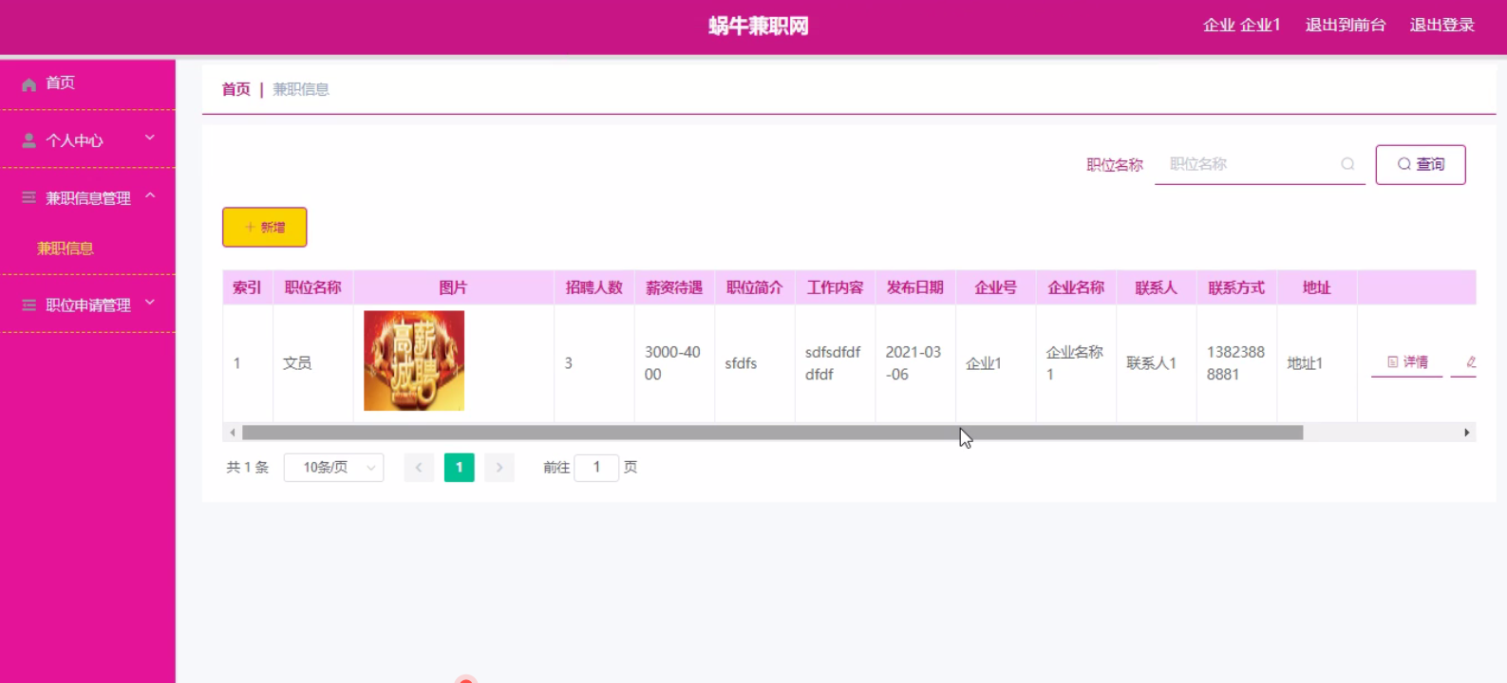
Task: Click 企业 企业1 account label
Action: (x=1241, y=25)
